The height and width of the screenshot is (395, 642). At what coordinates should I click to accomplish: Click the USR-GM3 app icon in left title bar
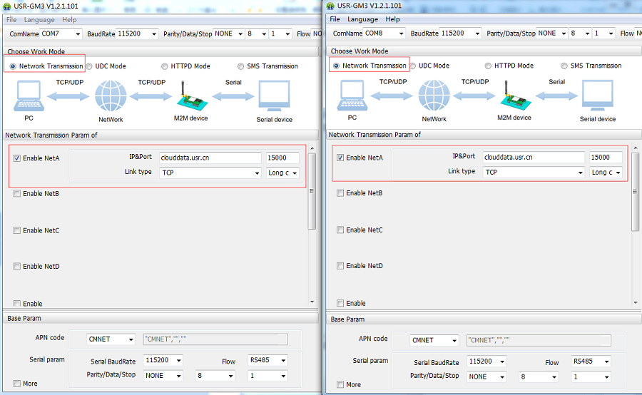(7, 6)
